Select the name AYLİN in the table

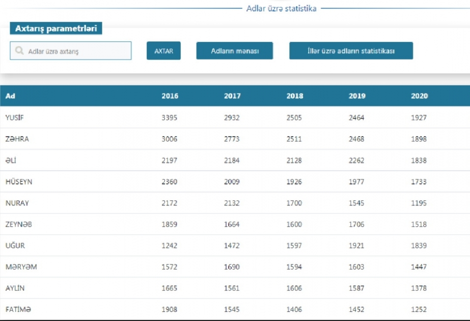[x=15, y=288]
